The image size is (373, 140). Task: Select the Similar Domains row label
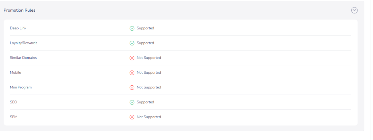click(x=23, y=58)
